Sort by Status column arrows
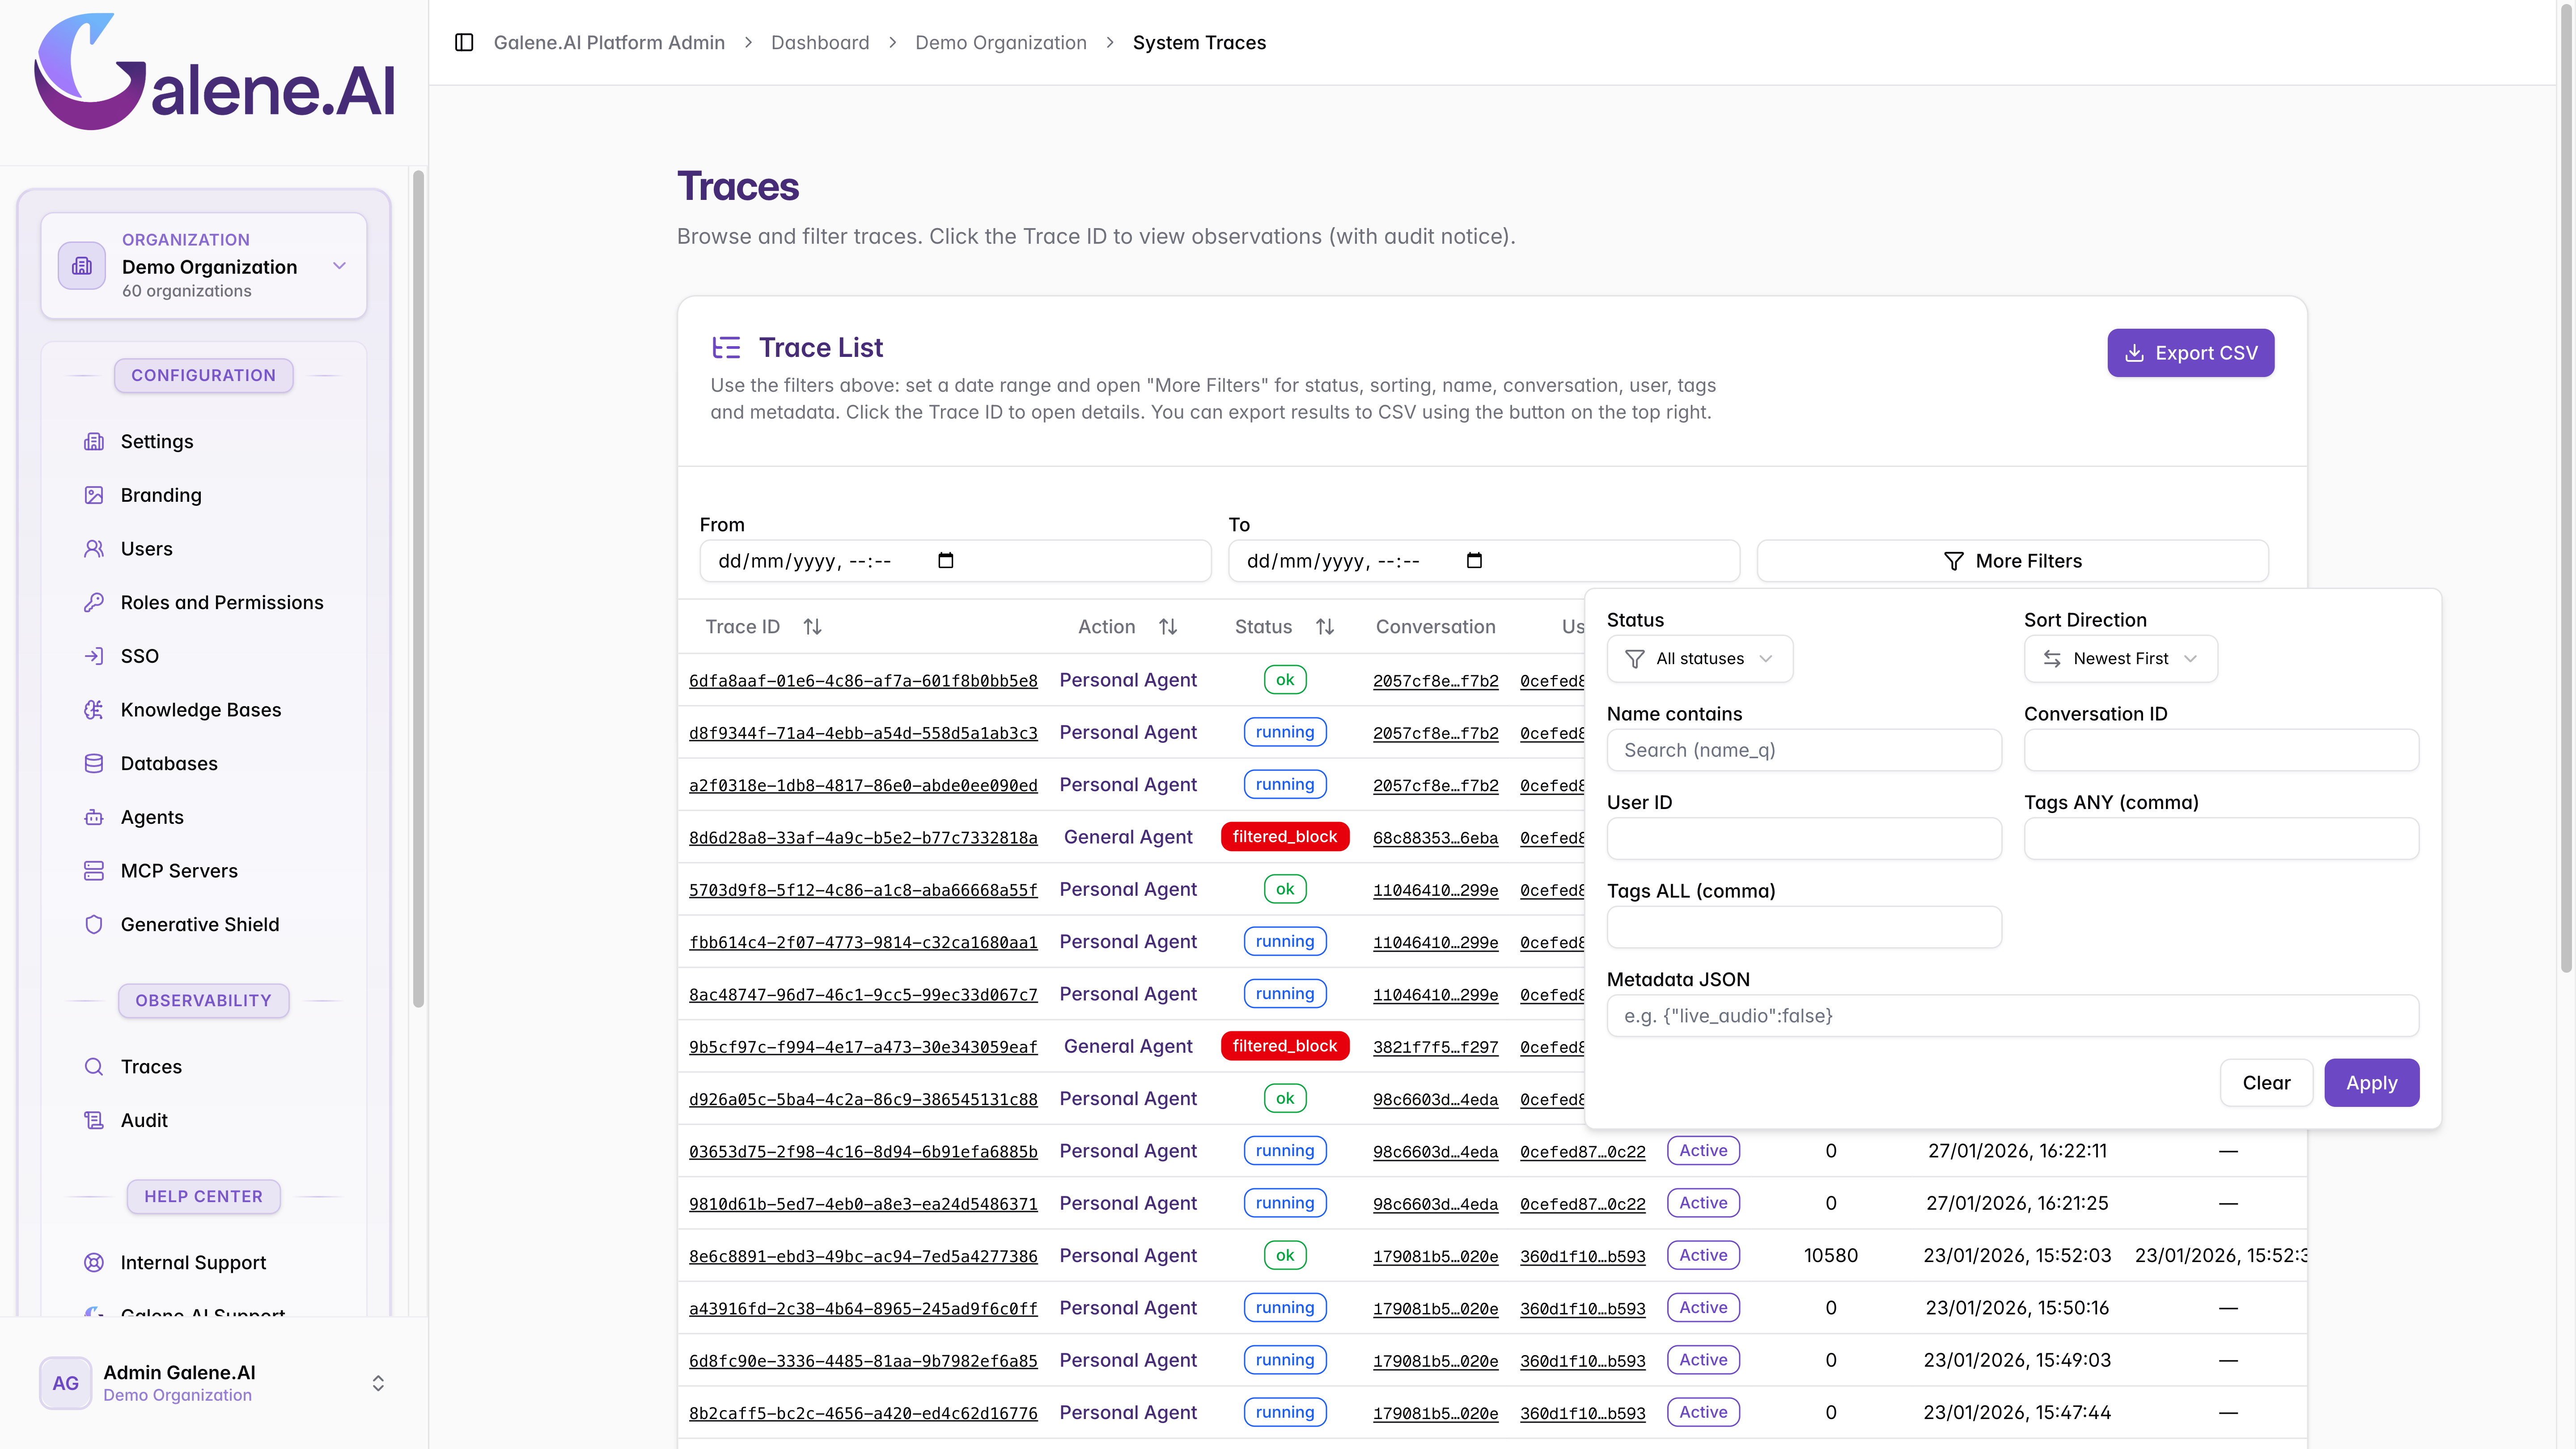 click(1325, 626)
